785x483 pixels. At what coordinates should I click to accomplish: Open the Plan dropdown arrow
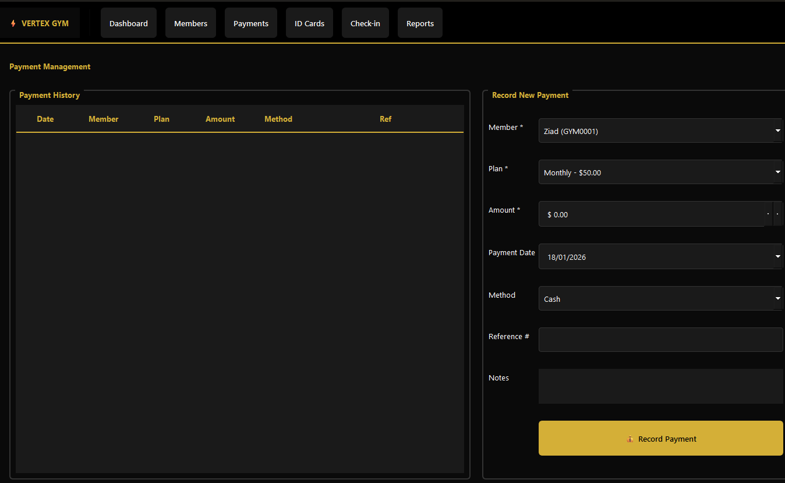point(777,172)
